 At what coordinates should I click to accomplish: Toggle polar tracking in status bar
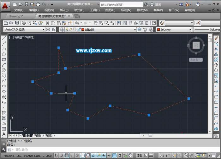tap(77, 156)
